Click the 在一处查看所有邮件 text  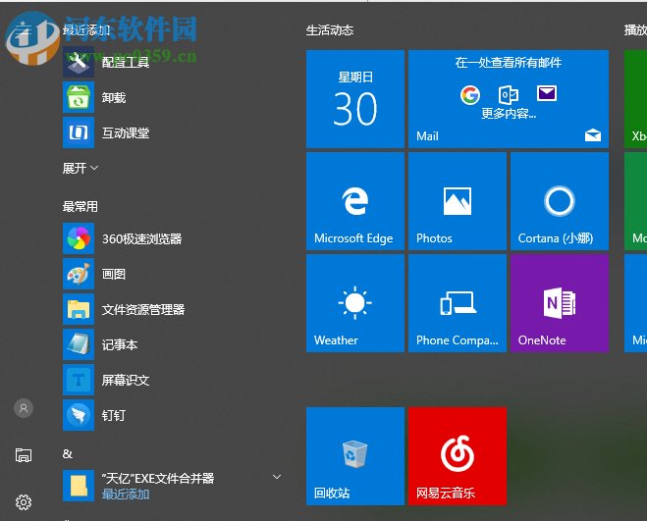[x=509, y=62]
